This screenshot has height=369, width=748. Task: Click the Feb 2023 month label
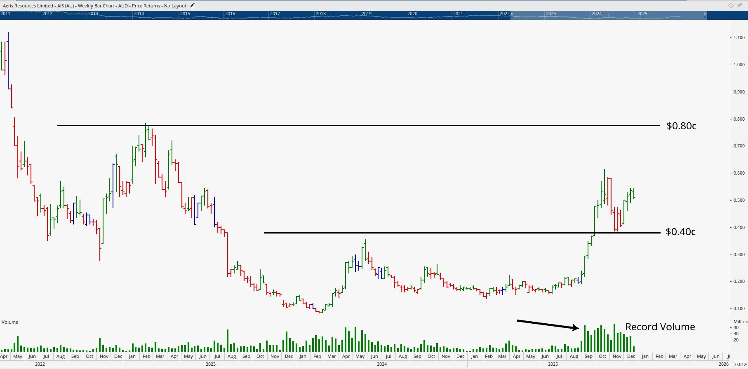[x=146, y=356]
